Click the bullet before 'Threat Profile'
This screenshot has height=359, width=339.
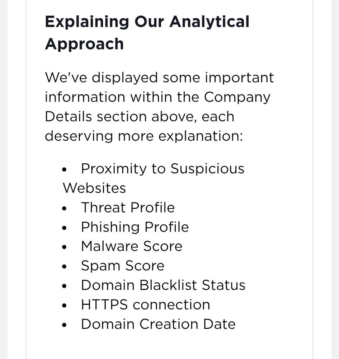[64, 209]
